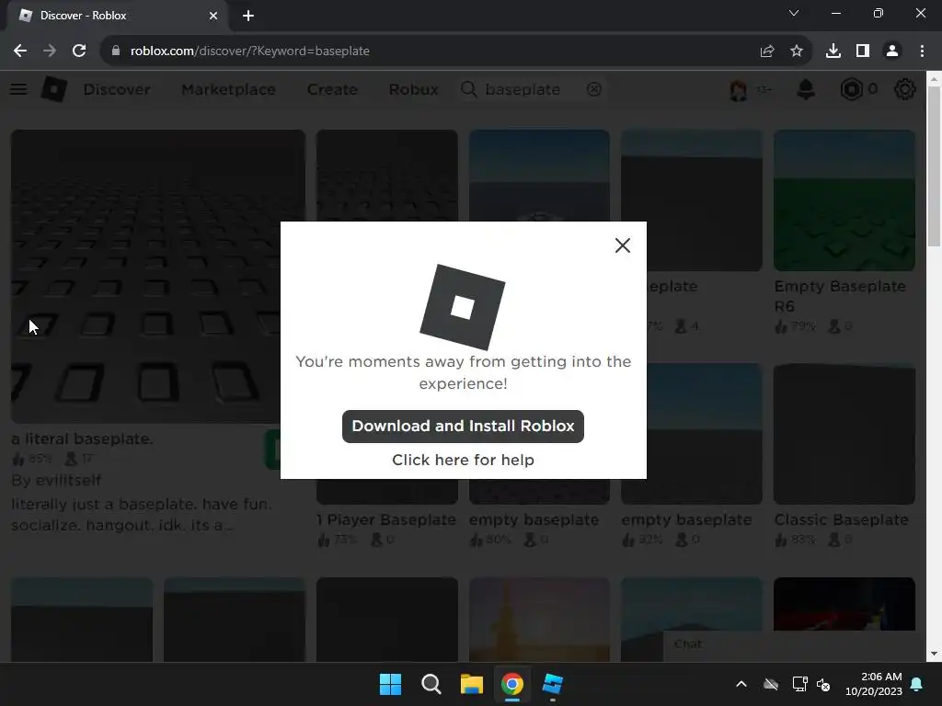Open the clock and date
This screenshot has height=706, width=942.
(874, 684)
